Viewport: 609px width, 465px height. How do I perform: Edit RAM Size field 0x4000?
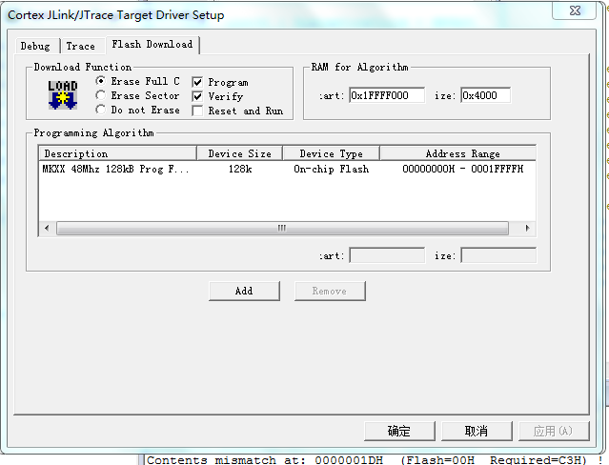pyautogui.click(x=485, y=95)
